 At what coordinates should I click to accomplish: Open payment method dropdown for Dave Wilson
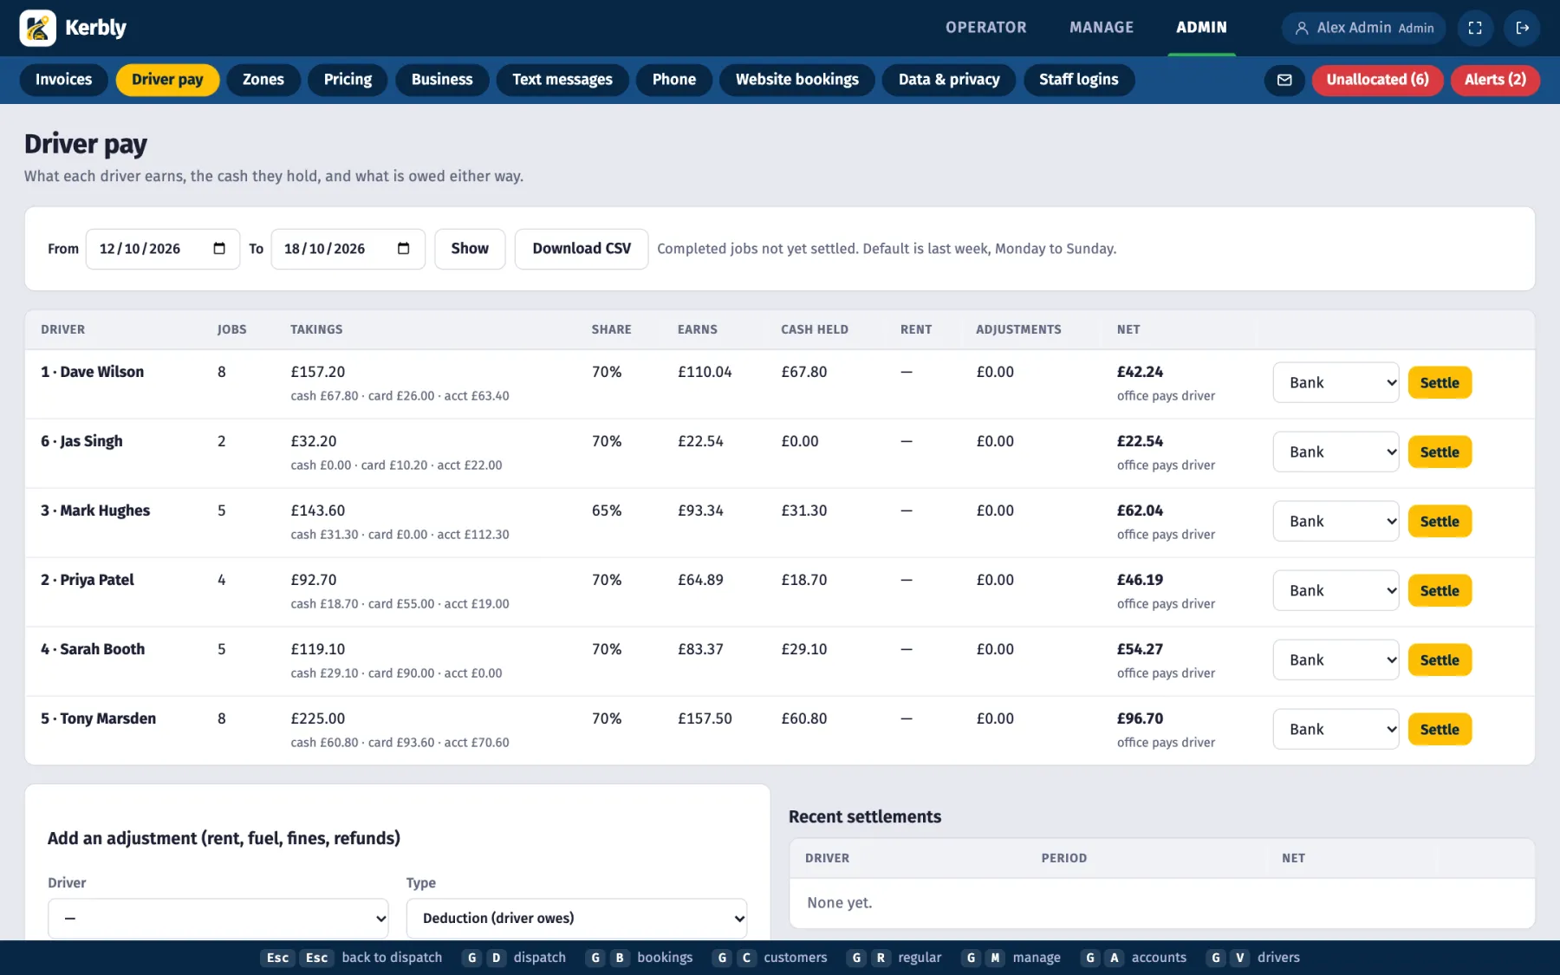tap(1336, 382)
